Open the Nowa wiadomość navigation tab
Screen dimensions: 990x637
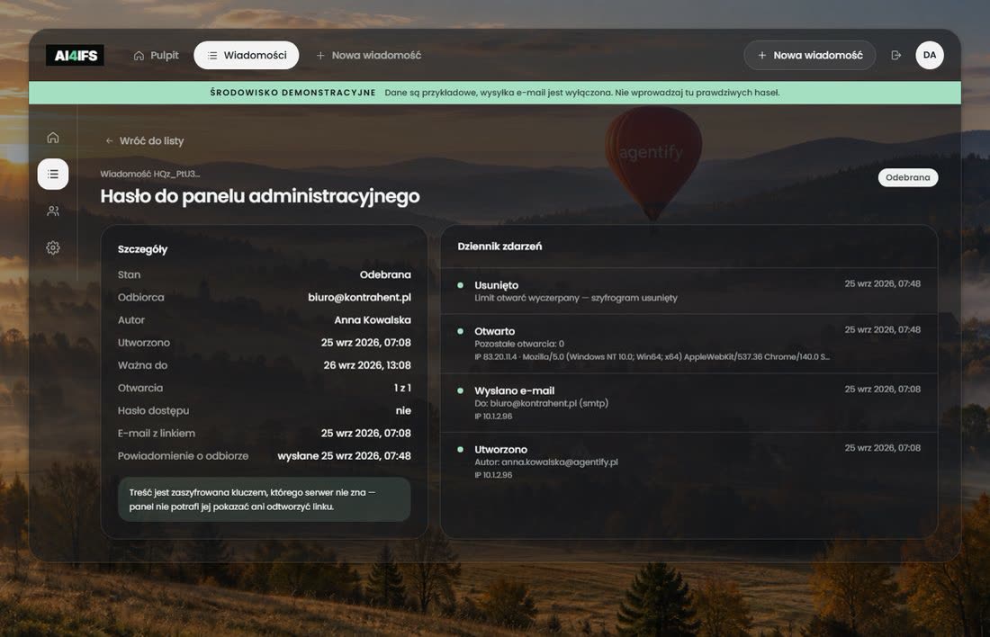pos(369,56)
